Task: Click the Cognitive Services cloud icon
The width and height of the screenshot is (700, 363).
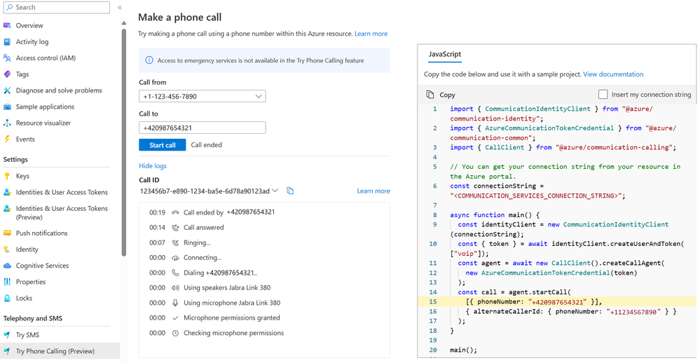Action: [x=7, y=266]
